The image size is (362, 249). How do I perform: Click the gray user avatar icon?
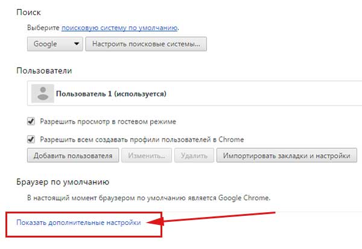42,94
